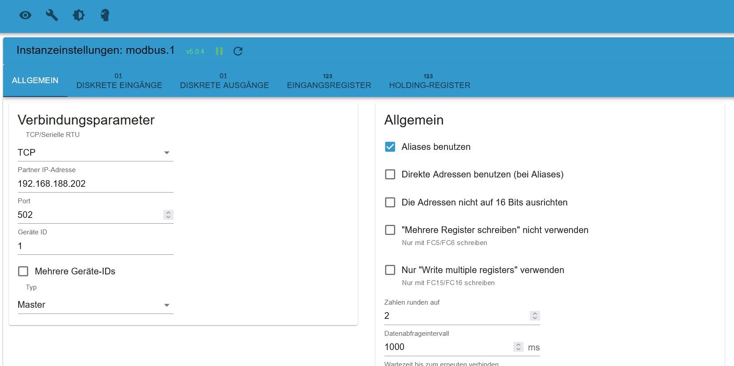Click the expert mode head icon
This screenshot has height=366, width=734.
point(105,16)
